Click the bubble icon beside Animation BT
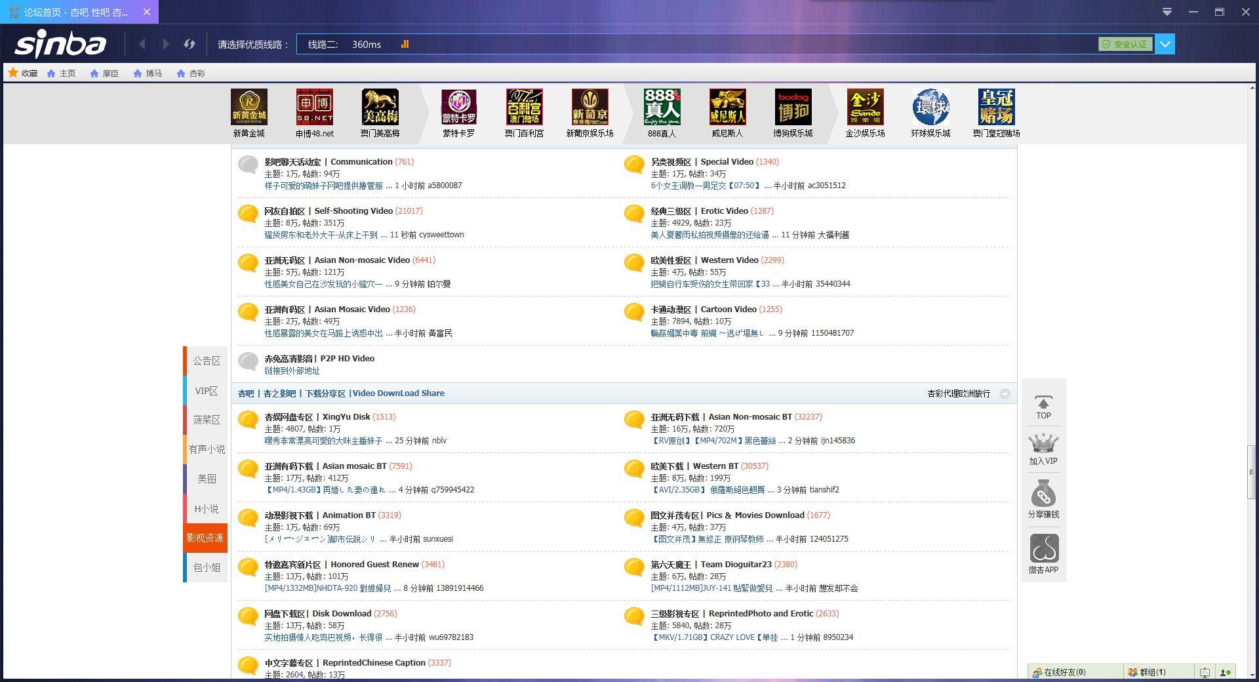 click(248, 517)
